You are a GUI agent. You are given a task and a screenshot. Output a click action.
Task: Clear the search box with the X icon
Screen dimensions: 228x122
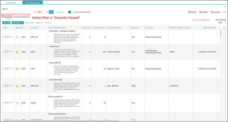35,12
